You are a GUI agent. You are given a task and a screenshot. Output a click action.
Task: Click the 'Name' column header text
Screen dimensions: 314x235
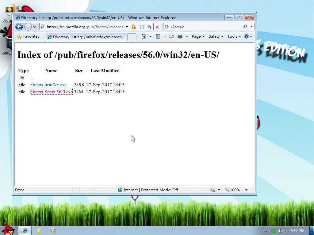pos(51,71)
